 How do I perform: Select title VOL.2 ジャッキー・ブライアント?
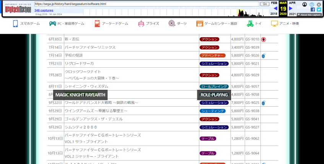tap(92, 156)
